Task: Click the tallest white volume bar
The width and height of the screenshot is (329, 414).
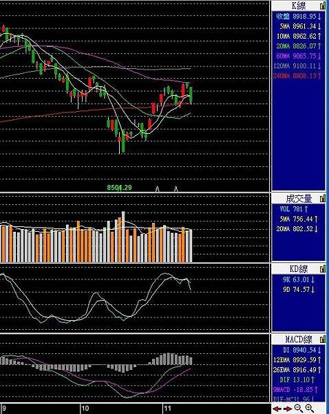Action: click(x=123, y=237)
